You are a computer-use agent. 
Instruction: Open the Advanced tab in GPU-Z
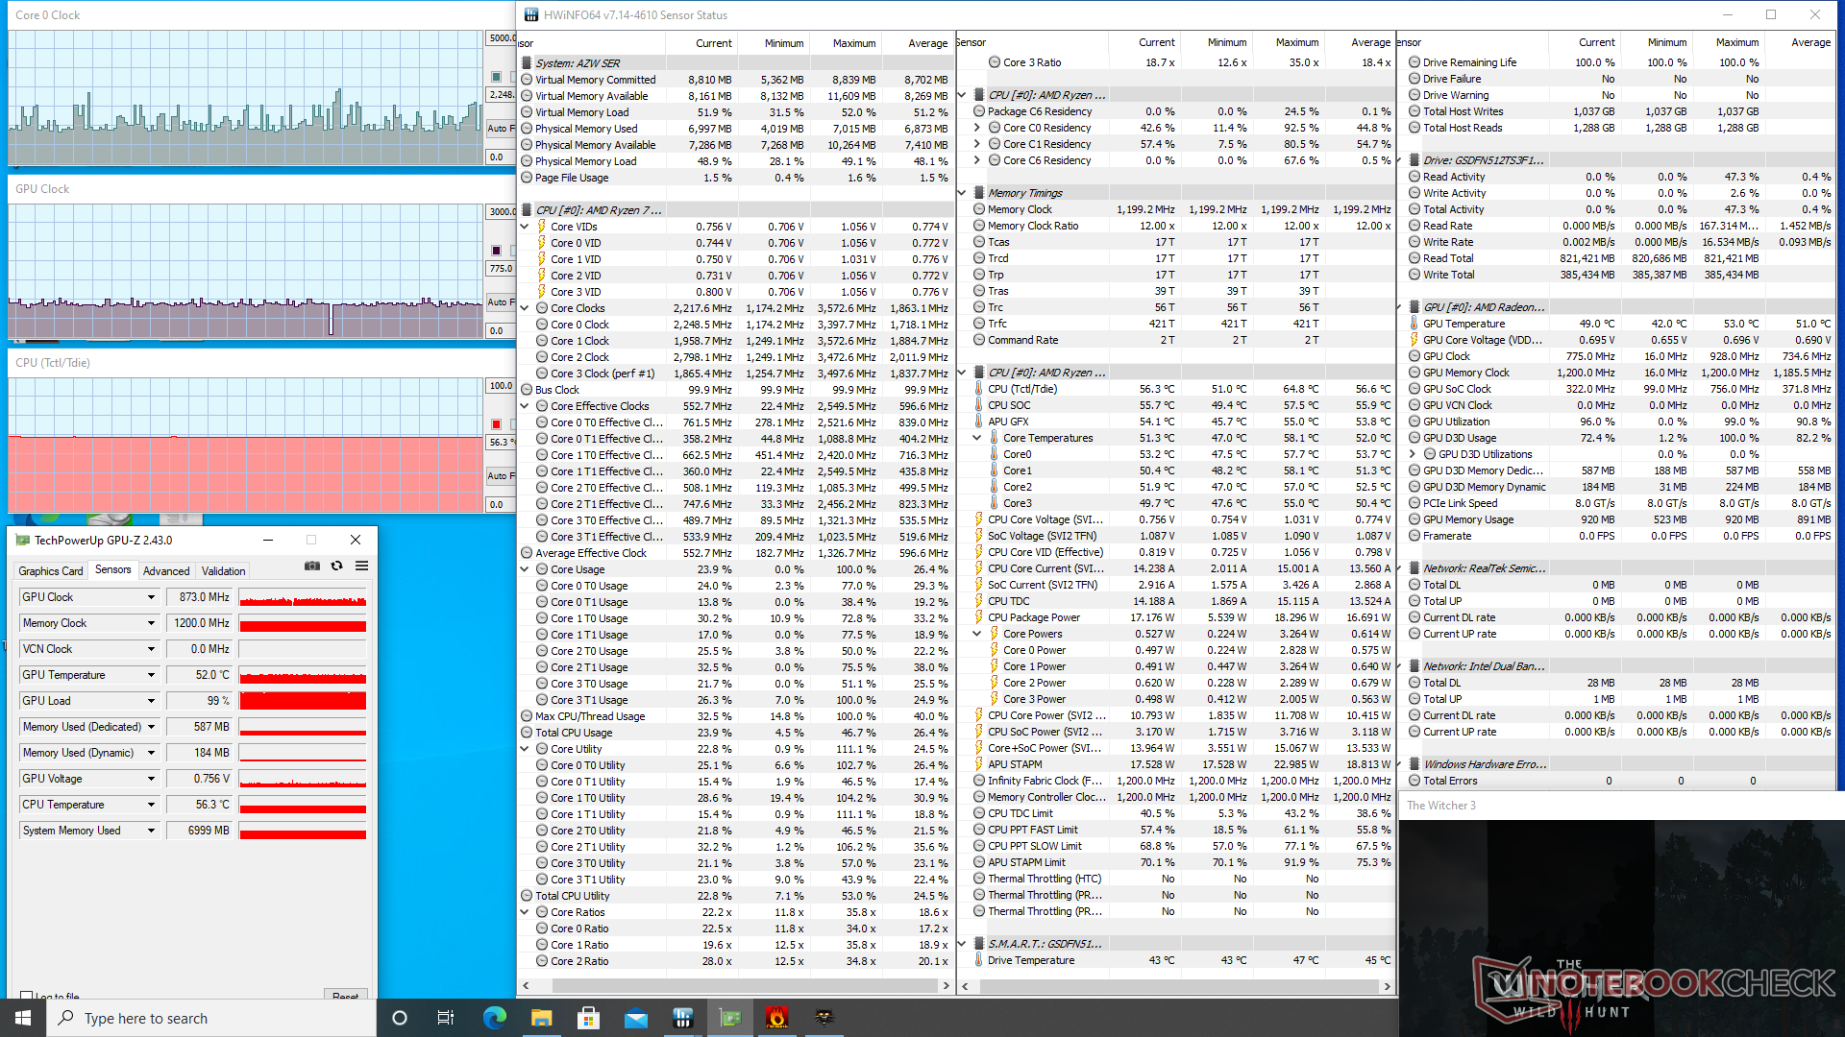click(166, 571)
